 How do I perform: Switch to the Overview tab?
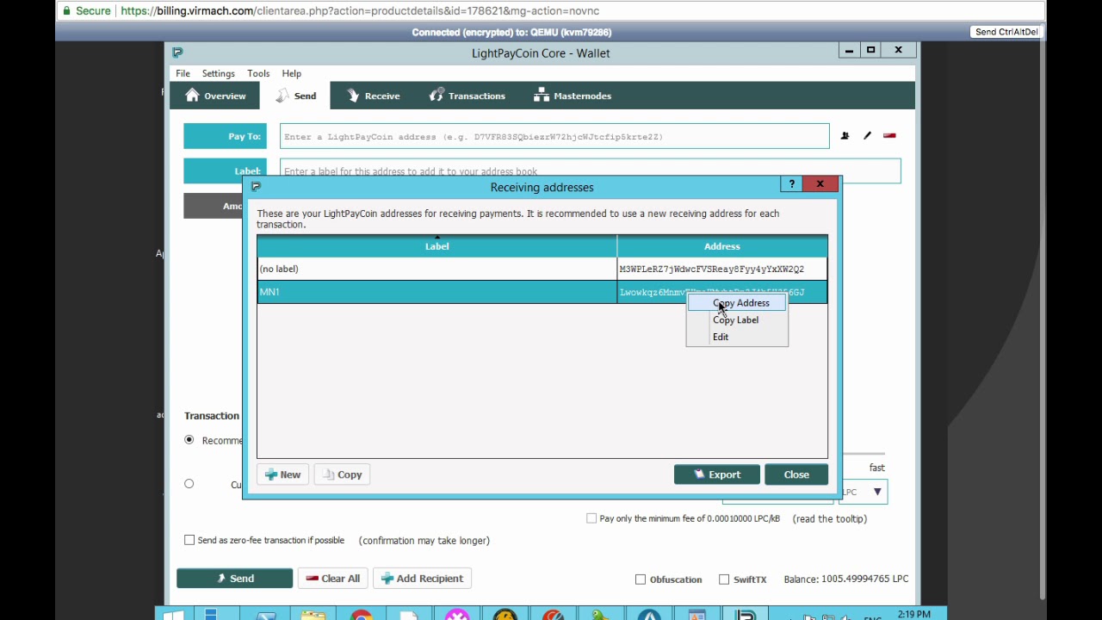point(215,96)
